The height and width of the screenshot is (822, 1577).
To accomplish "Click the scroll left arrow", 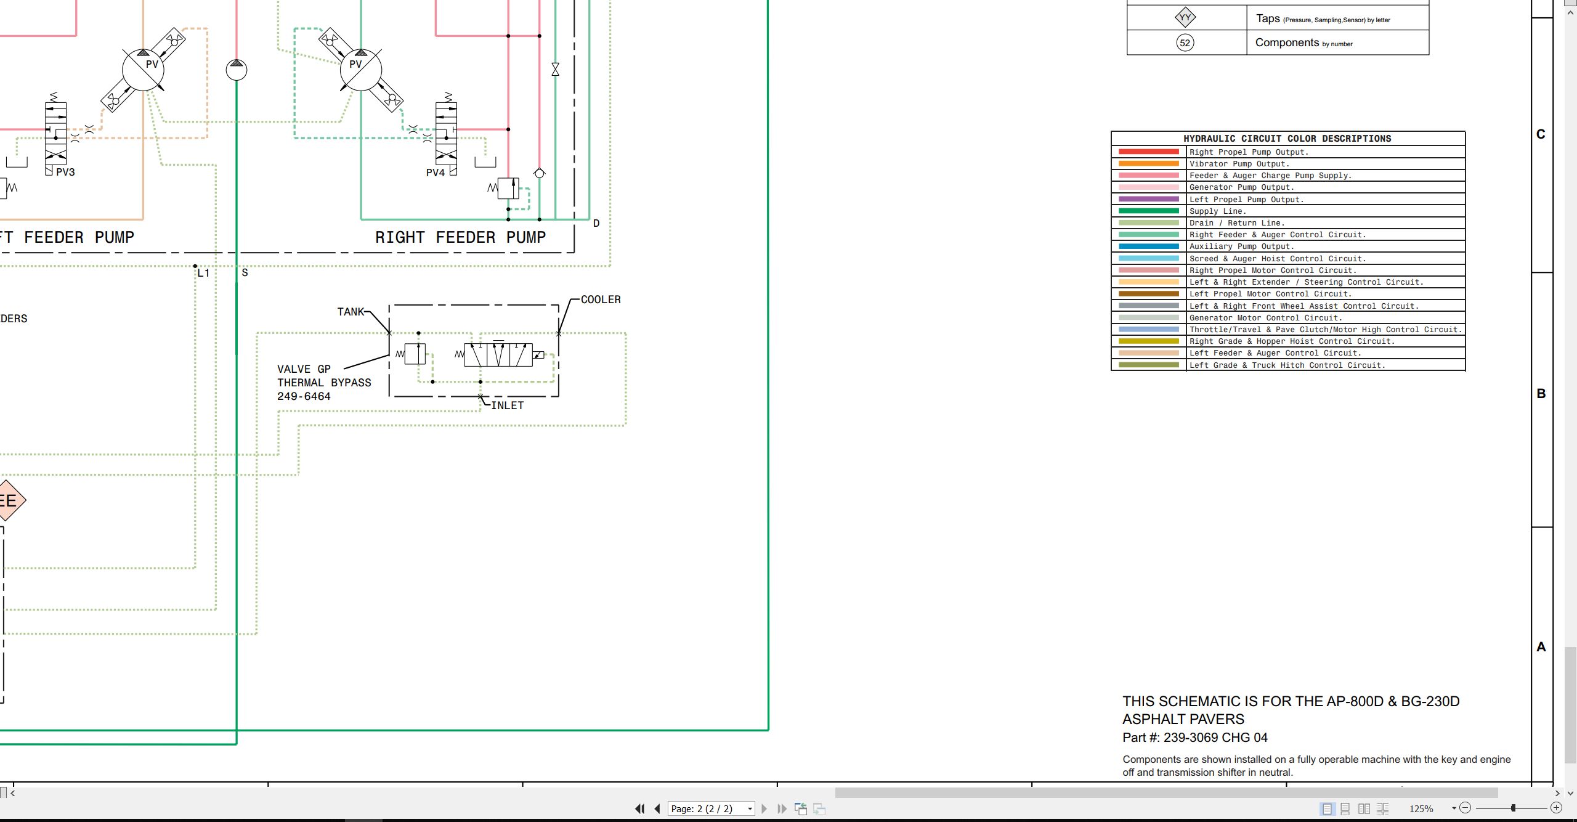I will (13, 793).
